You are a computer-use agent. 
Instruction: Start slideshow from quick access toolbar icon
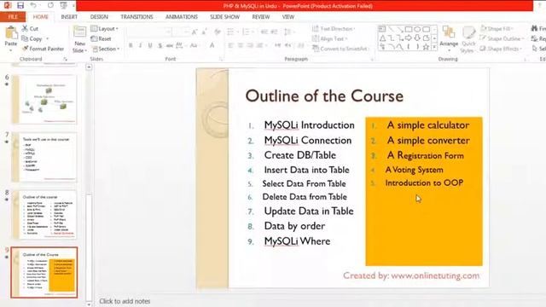point(63,5)
